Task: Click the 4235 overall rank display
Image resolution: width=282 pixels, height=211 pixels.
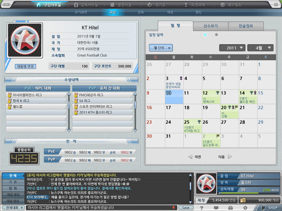Action: (x=24, y=158)
